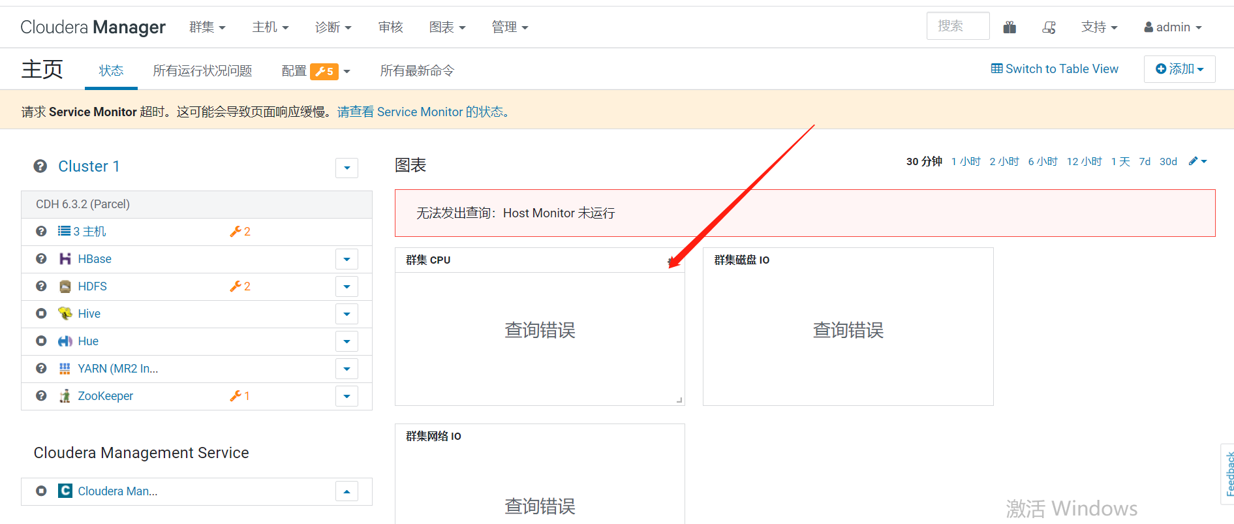
Task: Open the HBase actions dropdown
Action: click(347, 259)
